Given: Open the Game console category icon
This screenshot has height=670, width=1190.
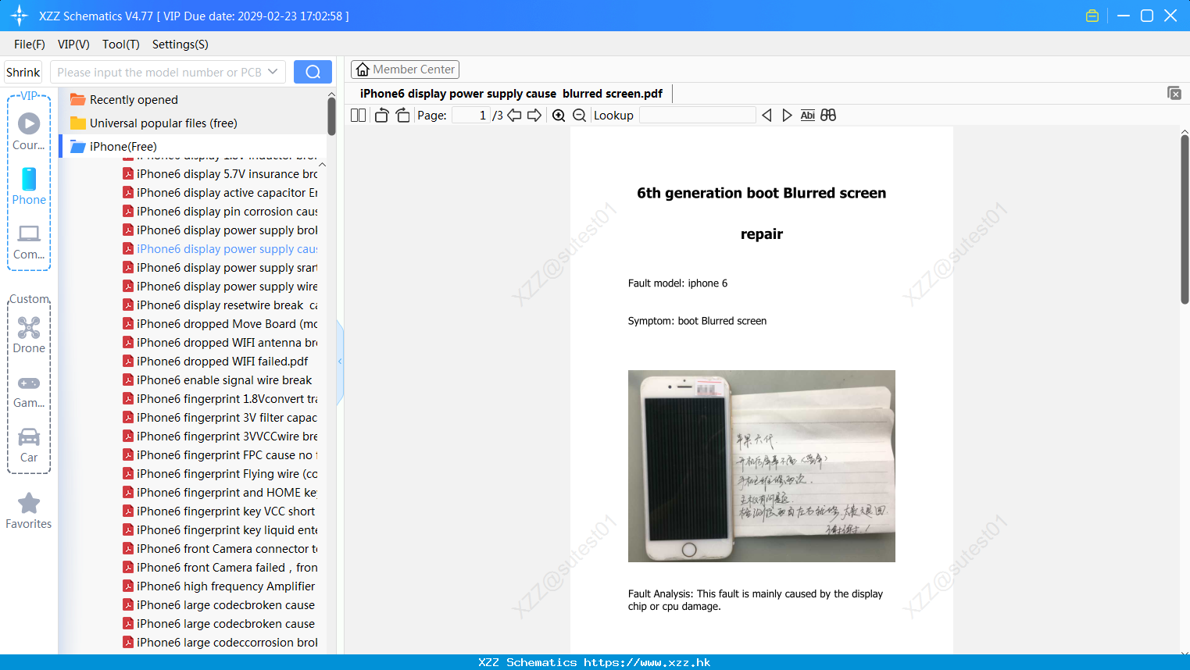Looking at the screenshot, I should click(29, 390).
